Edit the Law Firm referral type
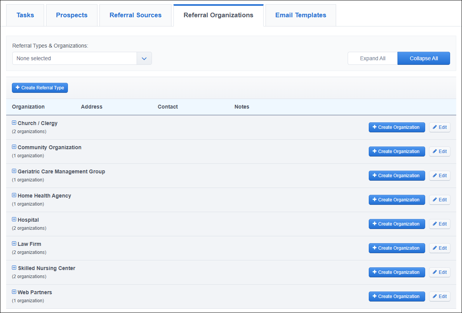The height and width of the screenshot is (313, 462). (440, 248)
